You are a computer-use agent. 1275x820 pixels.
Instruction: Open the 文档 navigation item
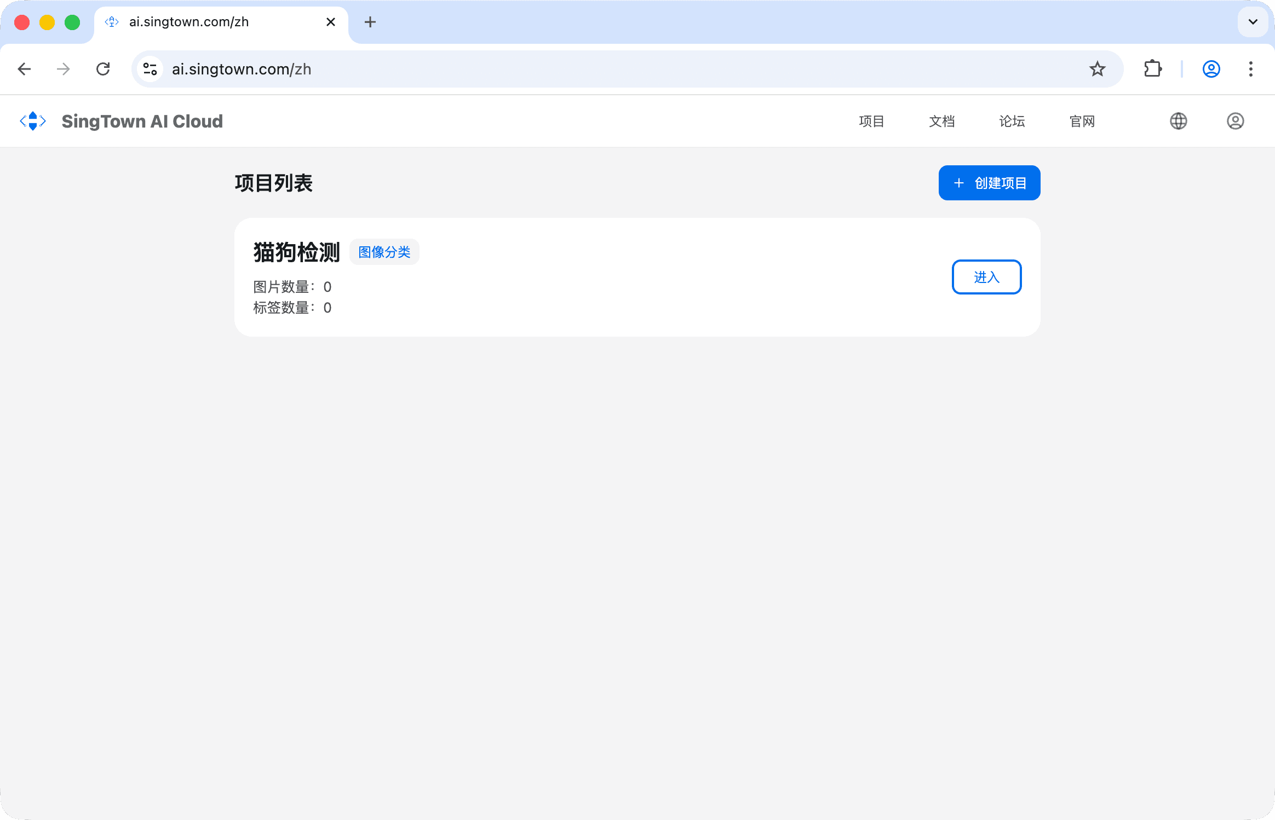(941, 121)
